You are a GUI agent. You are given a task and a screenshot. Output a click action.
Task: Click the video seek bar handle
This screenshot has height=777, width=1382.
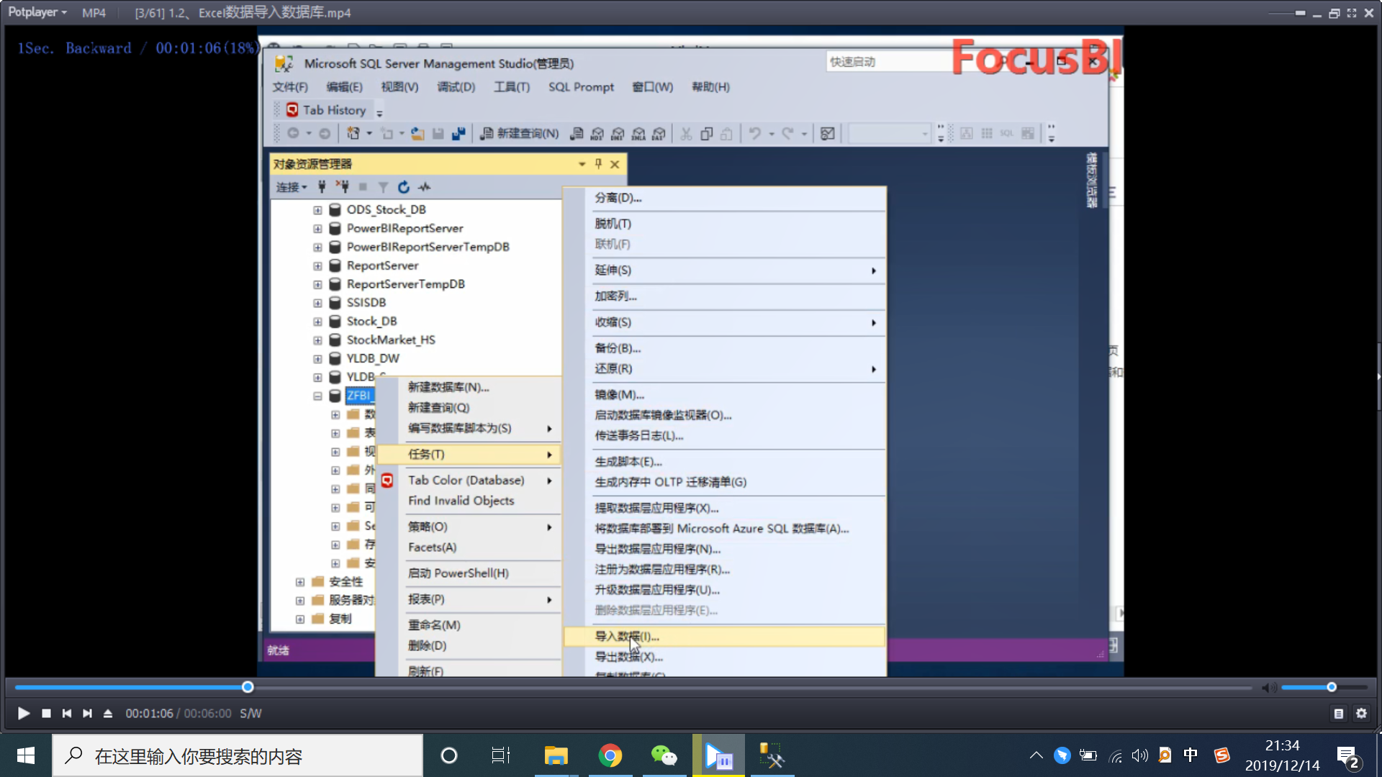tap(248, 687)
